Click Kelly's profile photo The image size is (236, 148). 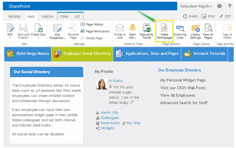pos(102,84)
